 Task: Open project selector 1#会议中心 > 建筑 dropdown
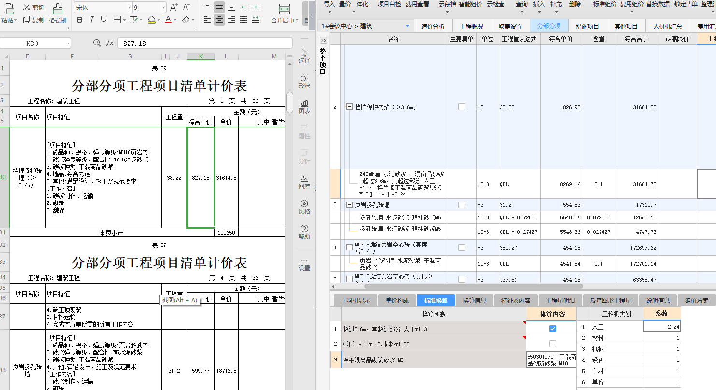[x=407, y=26]
